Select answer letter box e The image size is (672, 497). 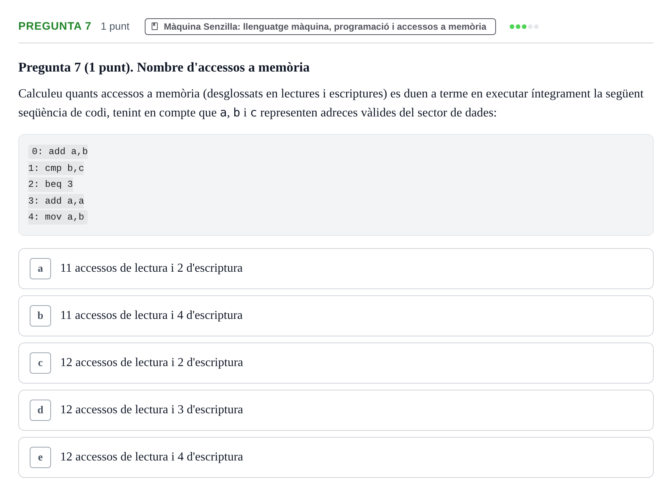(40, 457)
